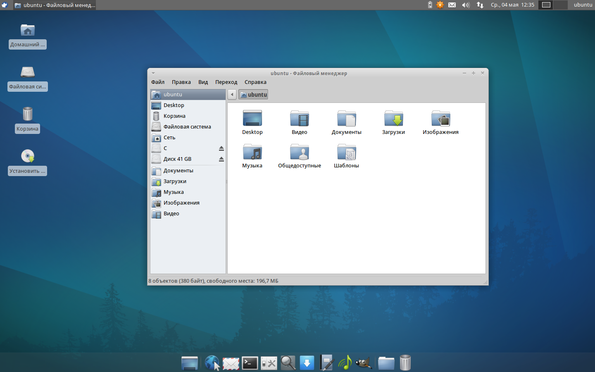Open the Переход menu

tap(226, 82)
